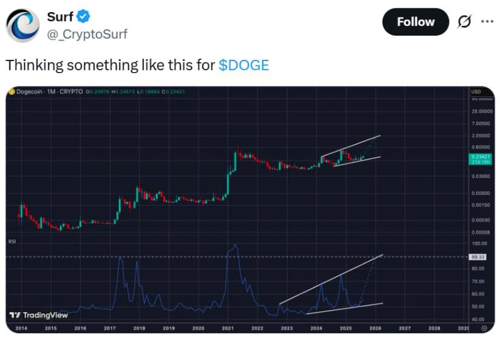This screenshot has height=347, width=500.
Task: Select the USD currency label on chart
Action: click(x=476, y=92)
